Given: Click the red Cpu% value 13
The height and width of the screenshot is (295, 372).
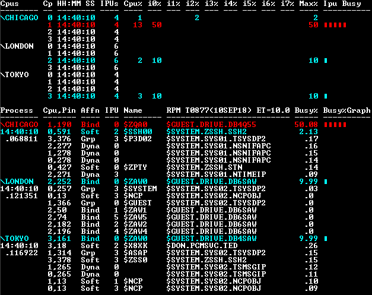Looking at the screenshot, I should click(138, 25).
